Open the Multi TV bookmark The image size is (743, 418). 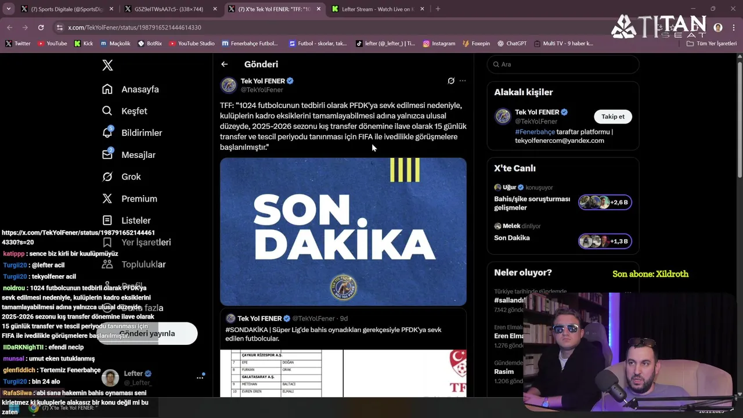[564, 44]
